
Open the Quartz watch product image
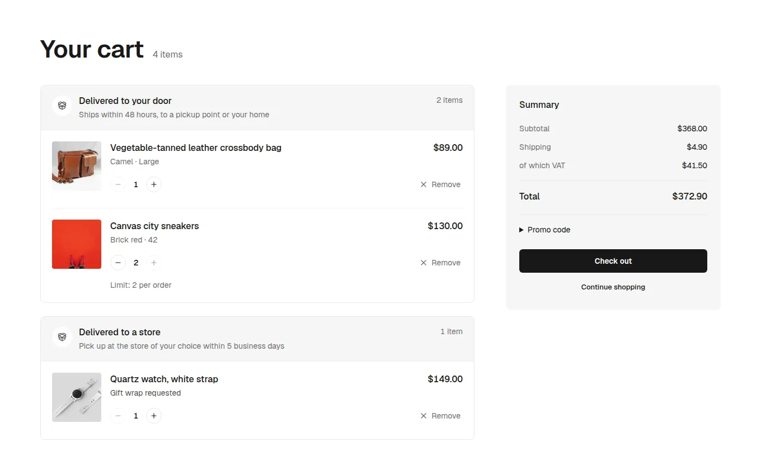[77, 397]
